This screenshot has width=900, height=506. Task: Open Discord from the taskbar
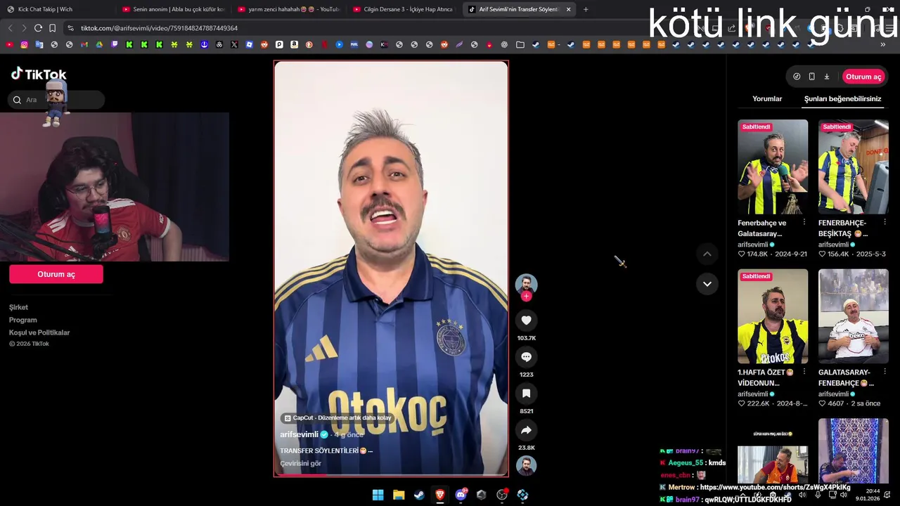pyautogui.click(x=461, y=495)
